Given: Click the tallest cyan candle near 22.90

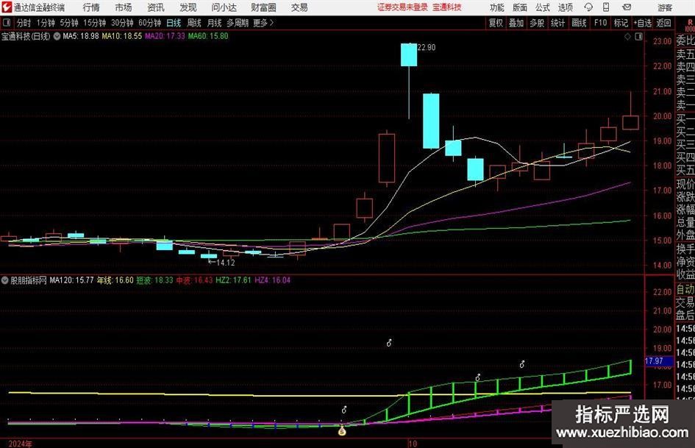Looking at the screenshot, I should click(431, 121).
